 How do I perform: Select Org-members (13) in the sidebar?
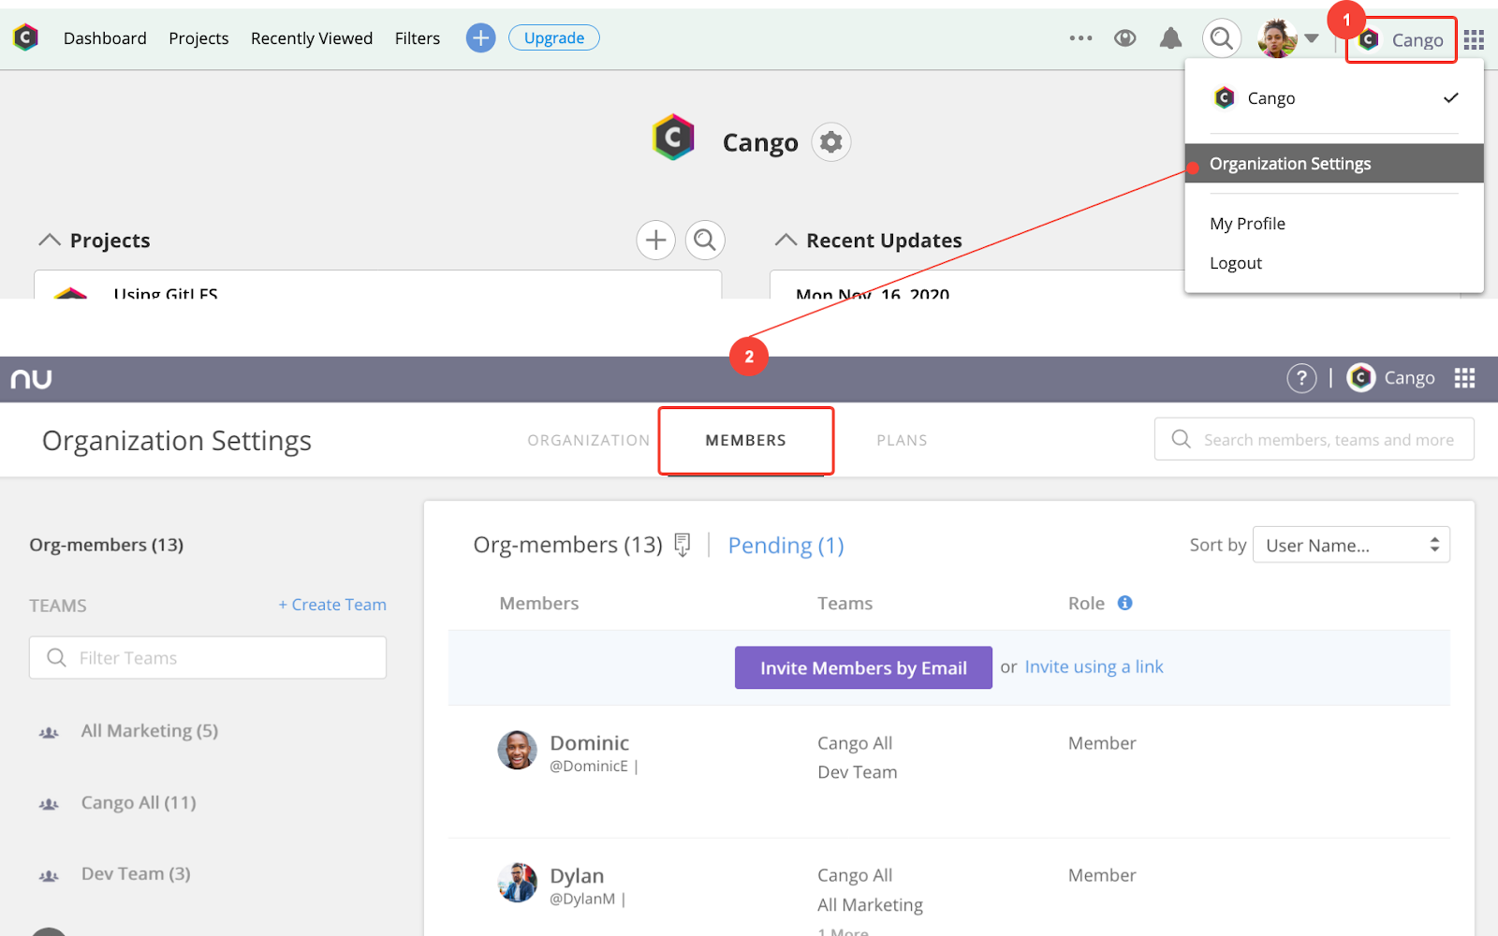click(107, 545)
